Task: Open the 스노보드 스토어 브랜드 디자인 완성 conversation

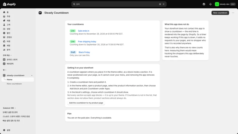Action: pos(16,116)
